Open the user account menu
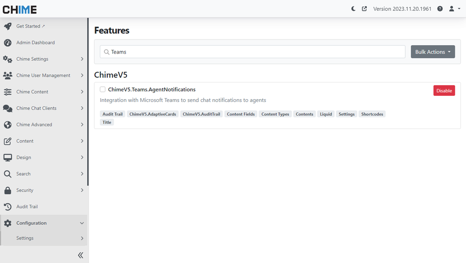This screenshot has height=263, width=466. [x=454, y=8]
